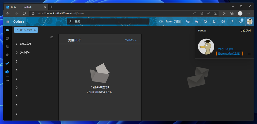Open the OneNote feed icon
The width and height of the screenshot is (257, 124).
(x=197, y=22)
